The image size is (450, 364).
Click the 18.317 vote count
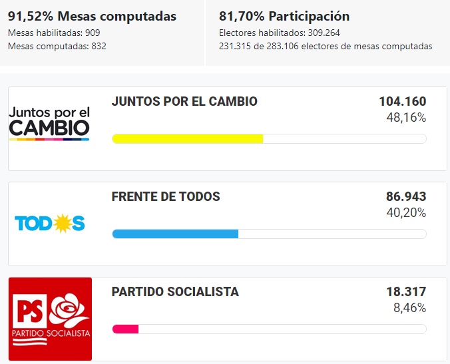tap(406, 292)
